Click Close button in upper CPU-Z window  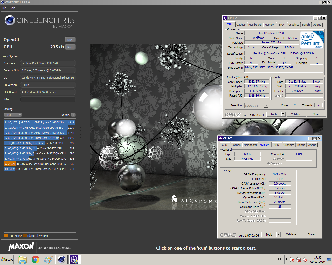click(x=316, y=114)
